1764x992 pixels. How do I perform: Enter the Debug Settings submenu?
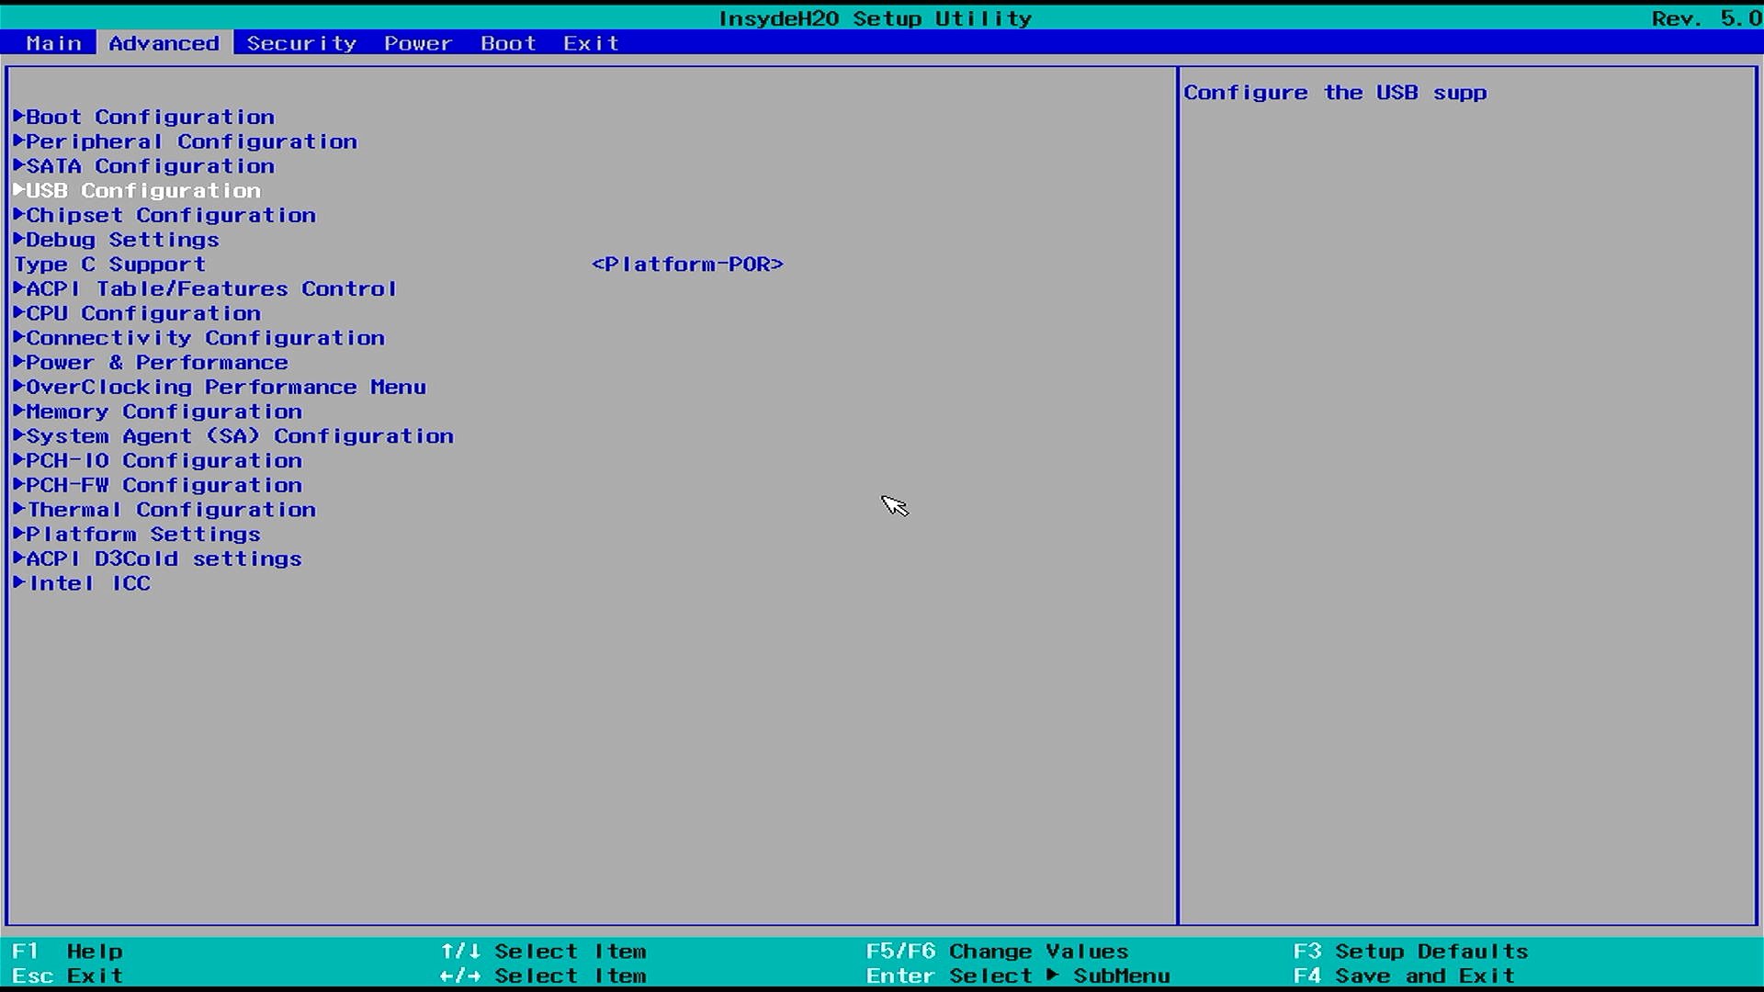(122, 241)
